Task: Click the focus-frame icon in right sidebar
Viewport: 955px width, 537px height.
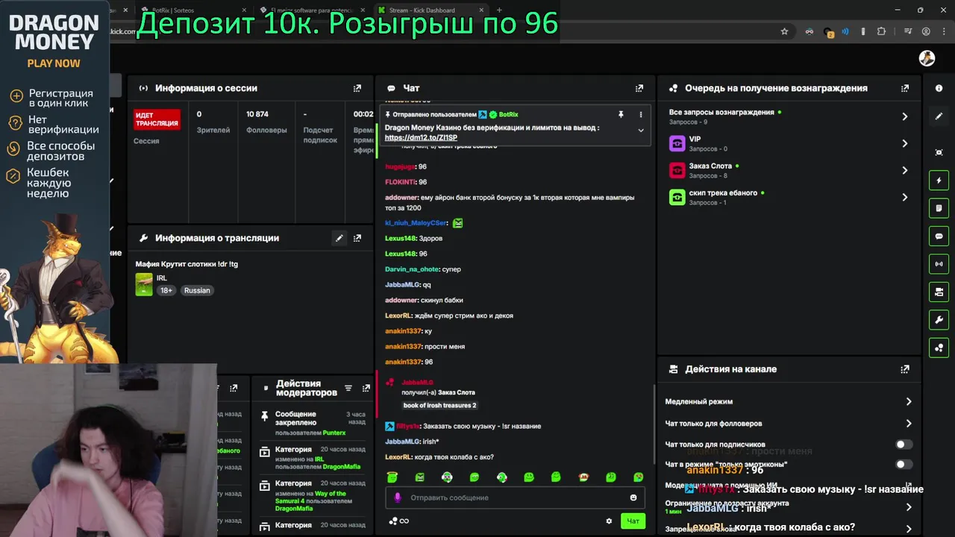Action: click(939, 152)
